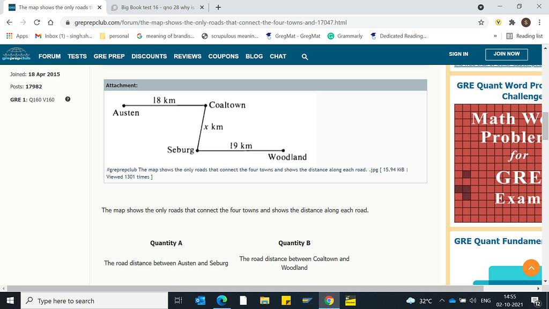Open the Dedicated Reading bookmark
The width and height of the screenshot is (549, 309).
click(x=399, y=36)
